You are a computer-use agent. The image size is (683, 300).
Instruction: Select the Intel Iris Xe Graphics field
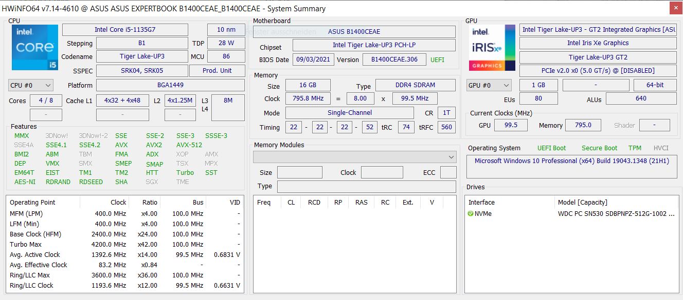point(598,43)
